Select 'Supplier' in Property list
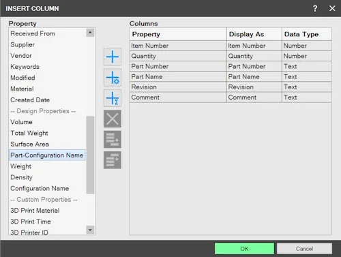This screenshot has height=257, width=341. (x=47, y=45)
